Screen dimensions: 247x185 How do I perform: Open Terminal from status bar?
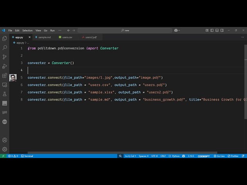pyautogui.click(x=27, y=156)
